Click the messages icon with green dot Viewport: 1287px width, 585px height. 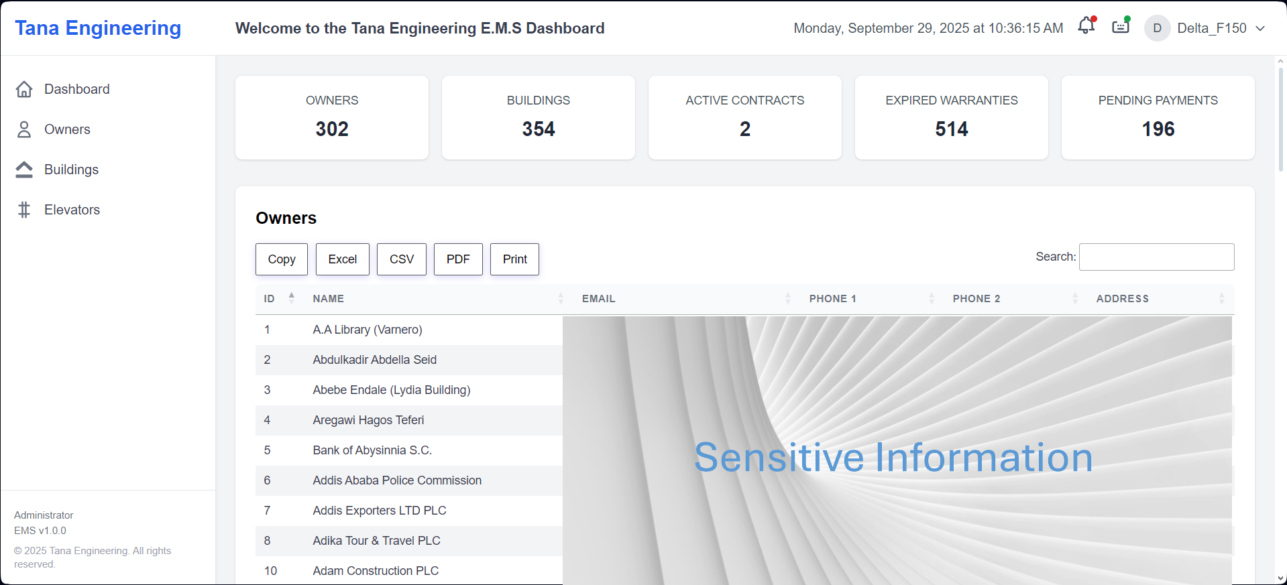[x=1121, y=27]
